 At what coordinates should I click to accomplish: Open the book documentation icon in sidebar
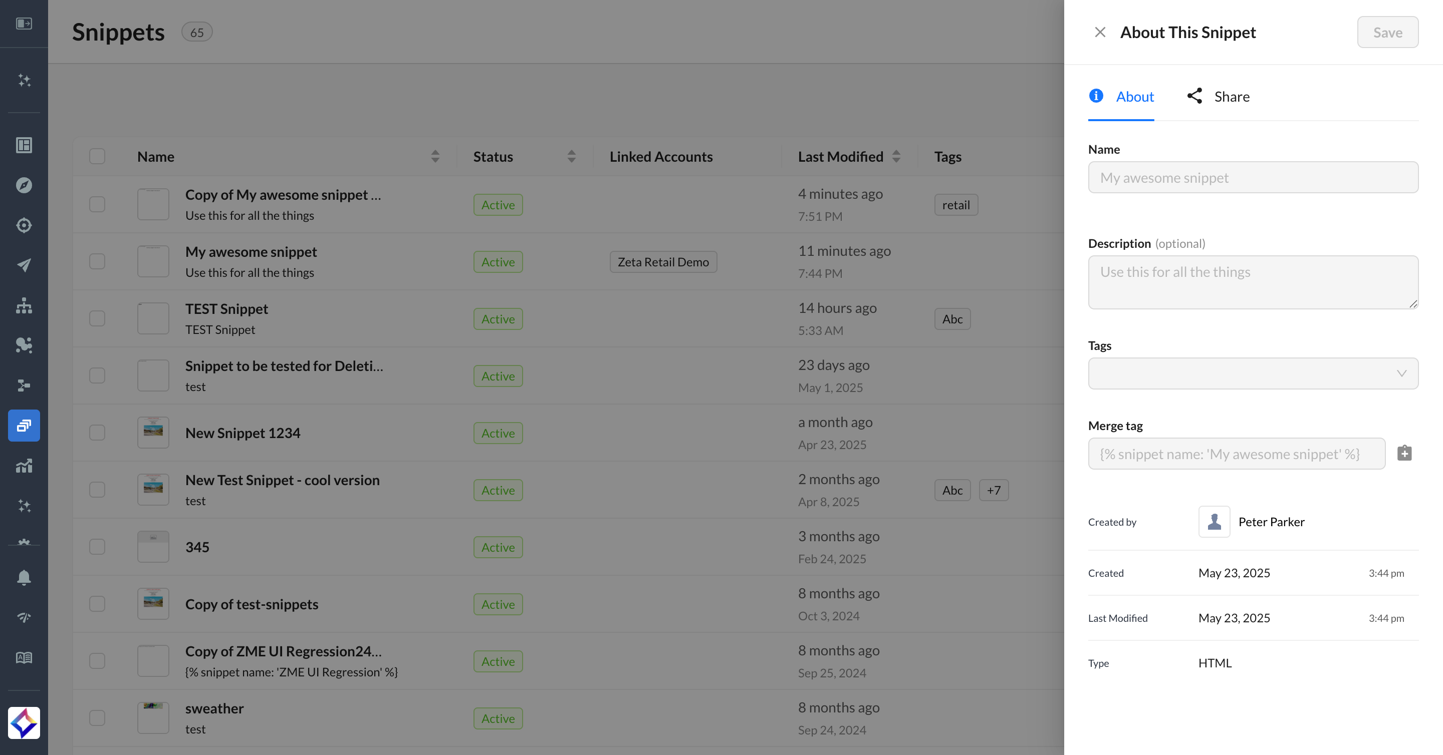24,657
